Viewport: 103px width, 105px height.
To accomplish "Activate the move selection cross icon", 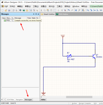I will [x=58, y=10].
